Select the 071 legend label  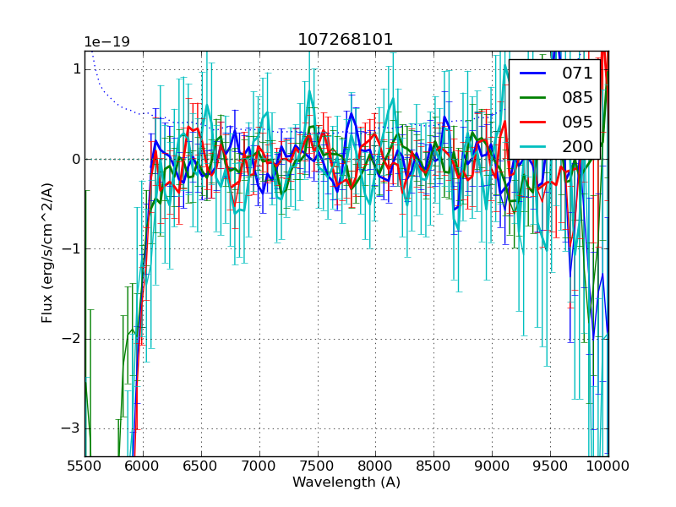pos(577,74)
